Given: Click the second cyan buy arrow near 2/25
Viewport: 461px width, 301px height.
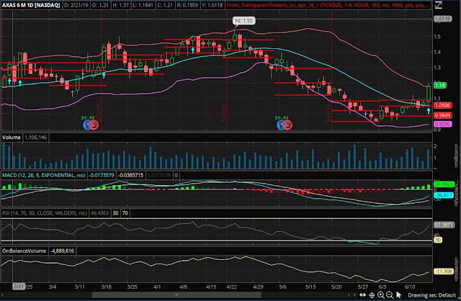Looking at the screenshot, I should [x=20, y=83].
